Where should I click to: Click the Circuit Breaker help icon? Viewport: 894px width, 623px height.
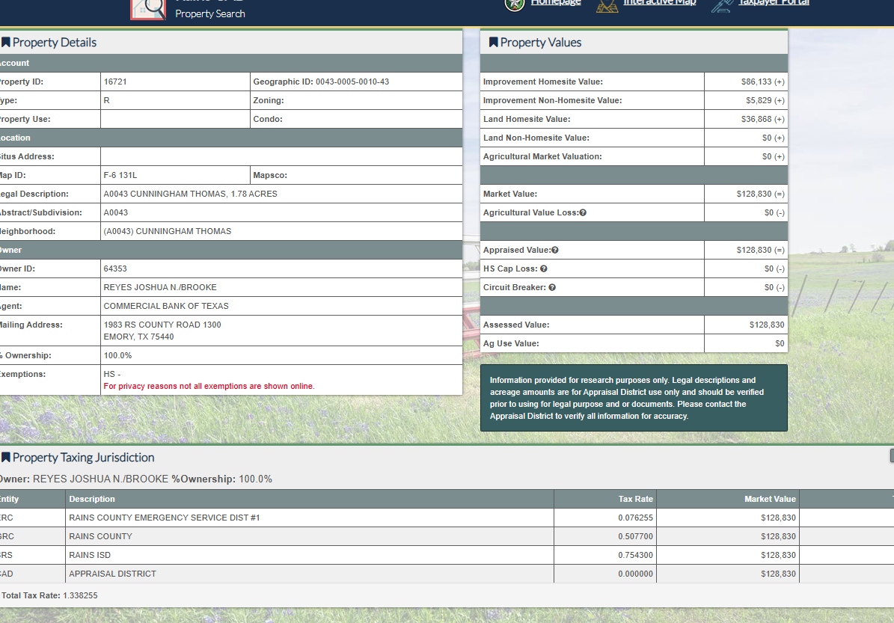(552, 288)
